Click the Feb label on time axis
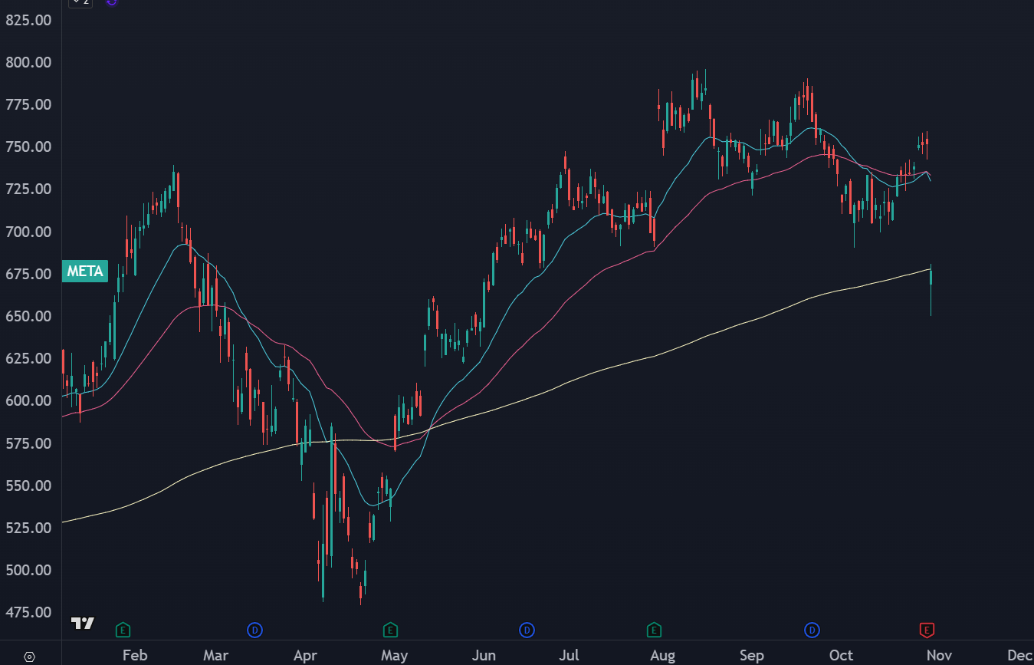 [134, 655]
